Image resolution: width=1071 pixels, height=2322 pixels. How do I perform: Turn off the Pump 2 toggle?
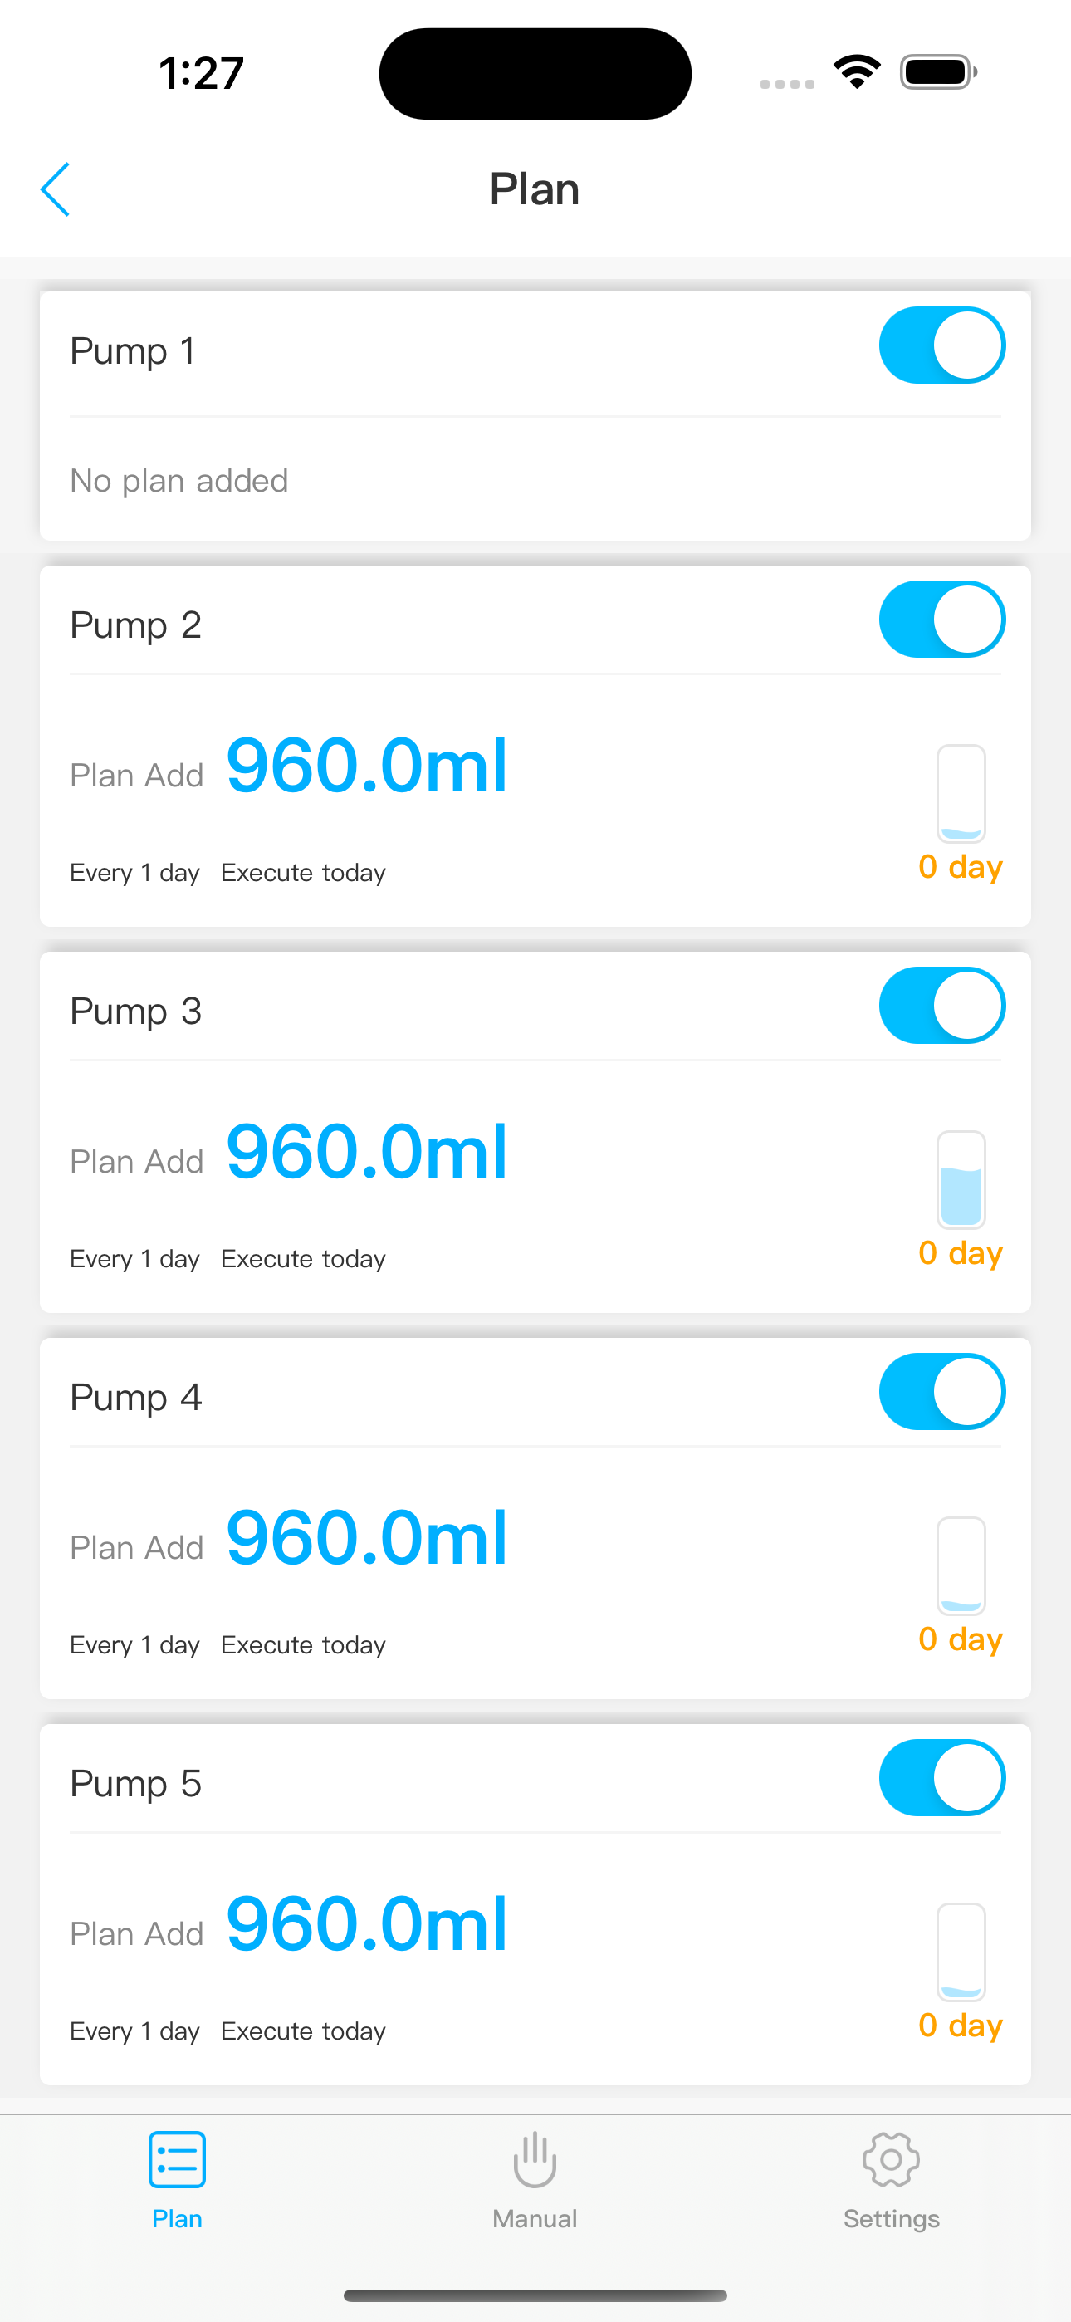[942, 620]
